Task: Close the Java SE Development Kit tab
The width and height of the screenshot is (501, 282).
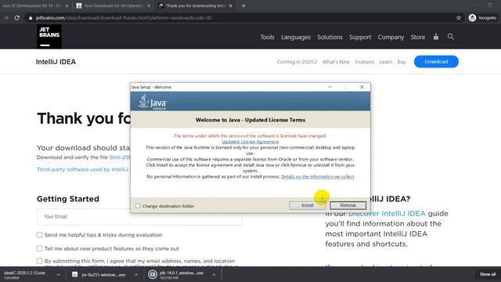Action: [67, 5]
